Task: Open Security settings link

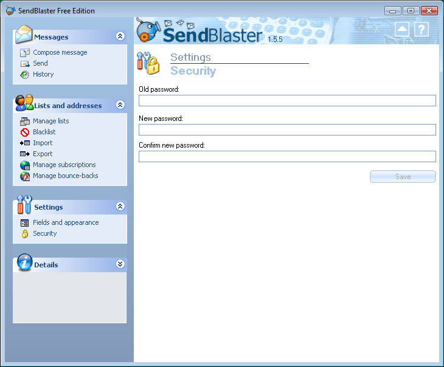Action: click(x=45, y=234)
